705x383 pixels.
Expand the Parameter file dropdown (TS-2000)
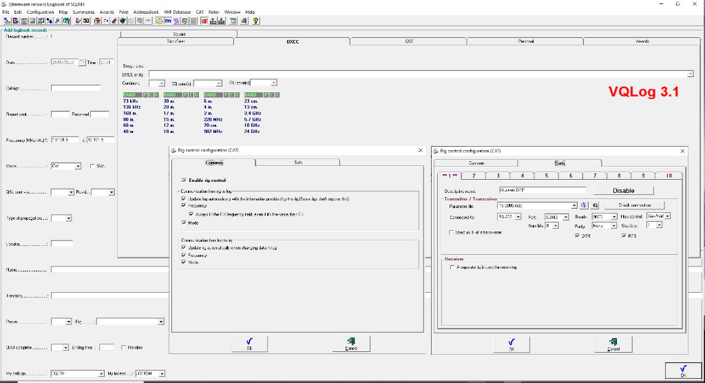pos(574,205)
